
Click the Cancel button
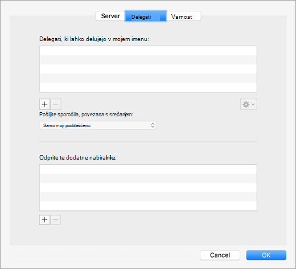tap(220, 255)
